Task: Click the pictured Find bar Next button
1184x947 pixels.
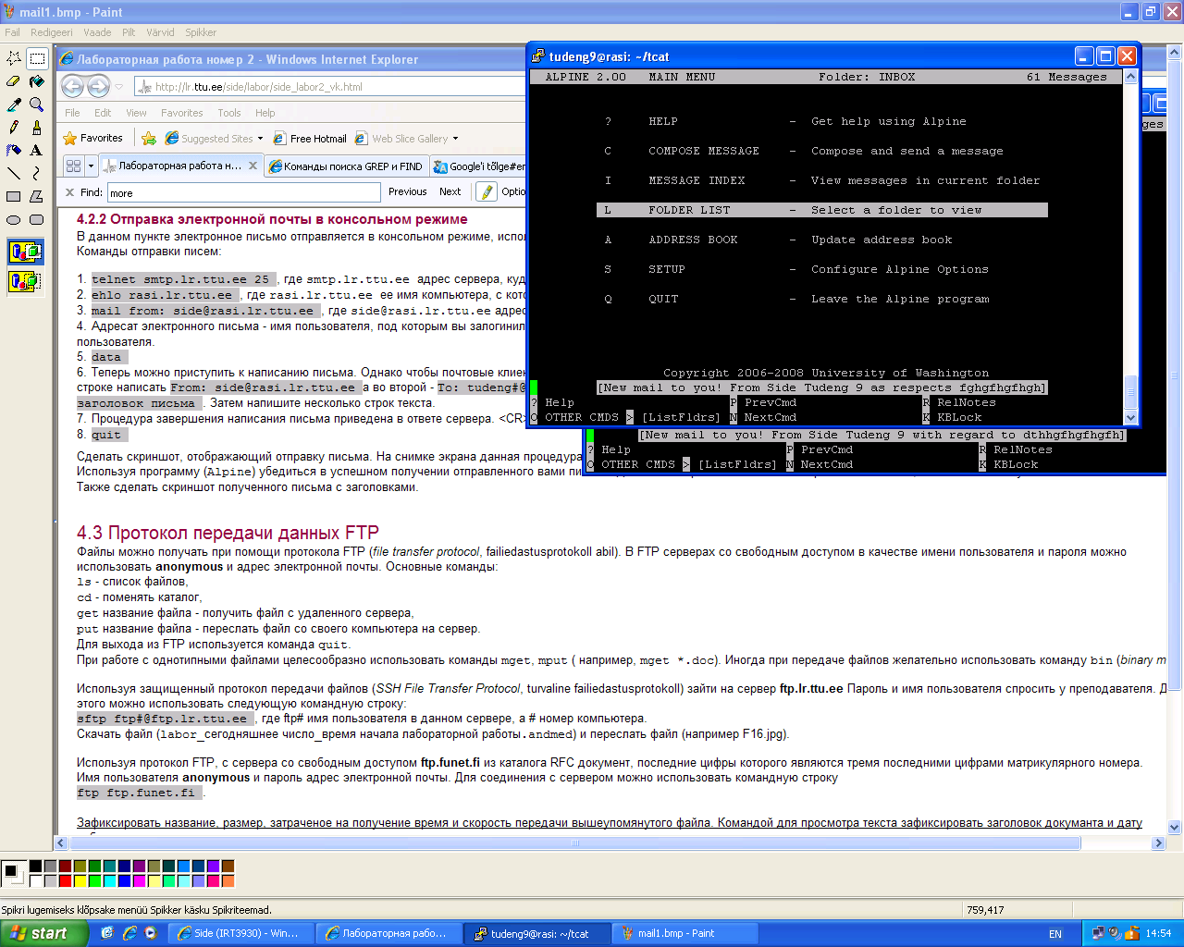Action: click(x=450, y=191)
